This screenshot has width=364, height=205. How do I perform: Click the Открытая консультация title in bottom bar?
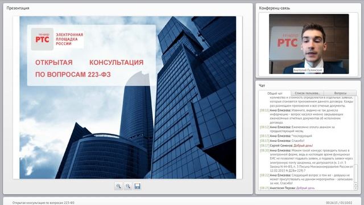click(43, 203)
